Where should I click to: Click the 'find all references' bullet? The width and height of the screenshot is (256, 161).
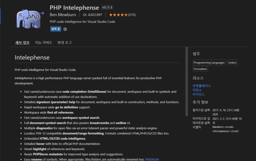[49, 113]
